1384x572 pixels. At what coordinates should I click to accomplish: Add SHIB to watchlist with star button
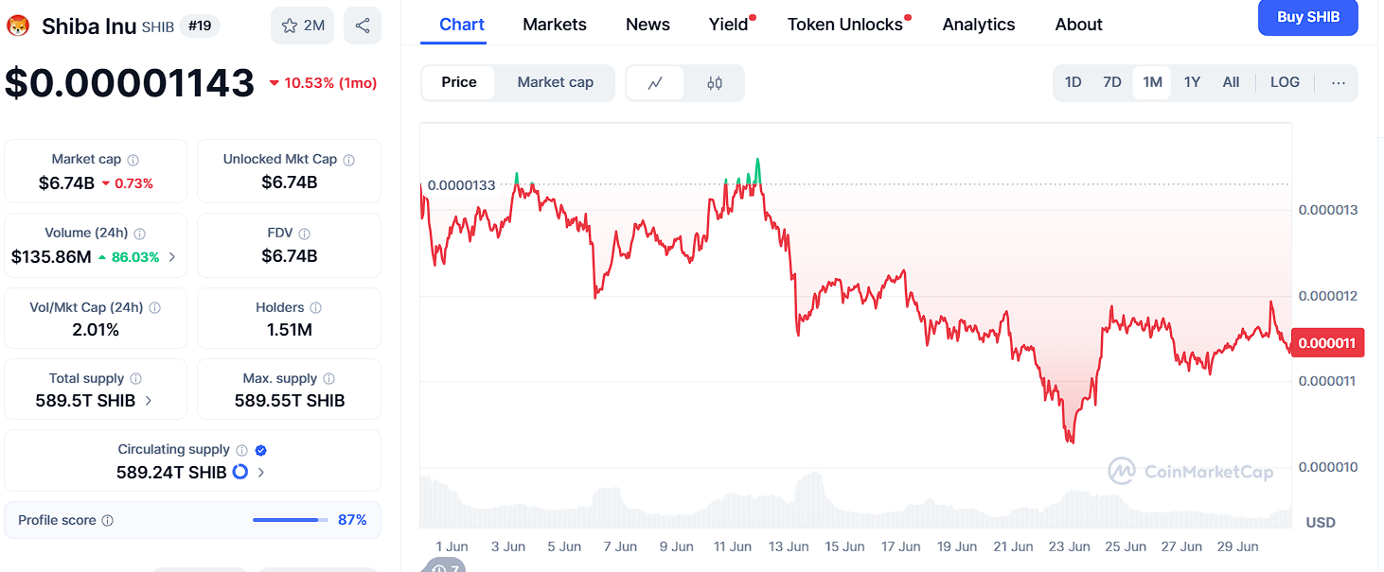(x=302, y=26)
